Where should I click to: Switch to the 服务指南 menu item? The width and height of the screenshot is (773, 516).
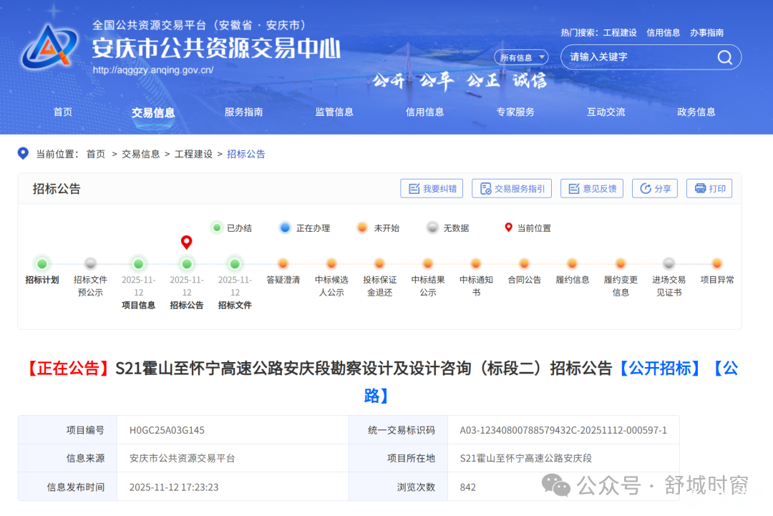pos(243,112)
